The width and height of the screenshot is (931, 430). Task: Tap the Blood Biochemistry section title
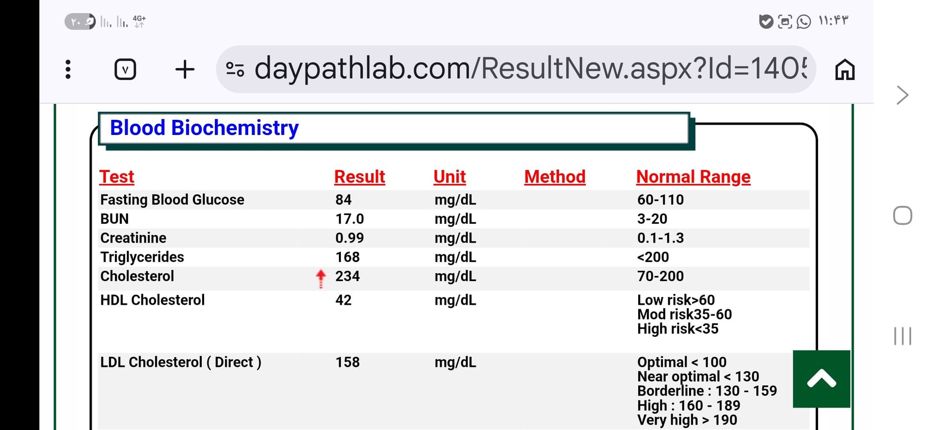point(204,128)
